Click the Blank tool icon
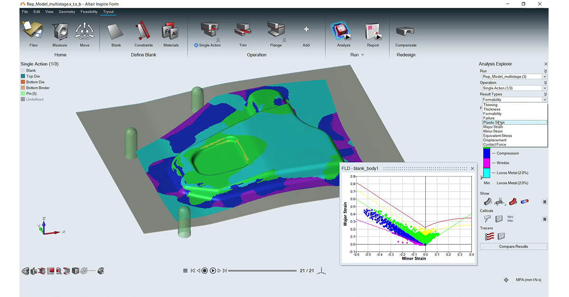Image resolution: width=569 pixels, height=297 pixels. click(116, 32)
